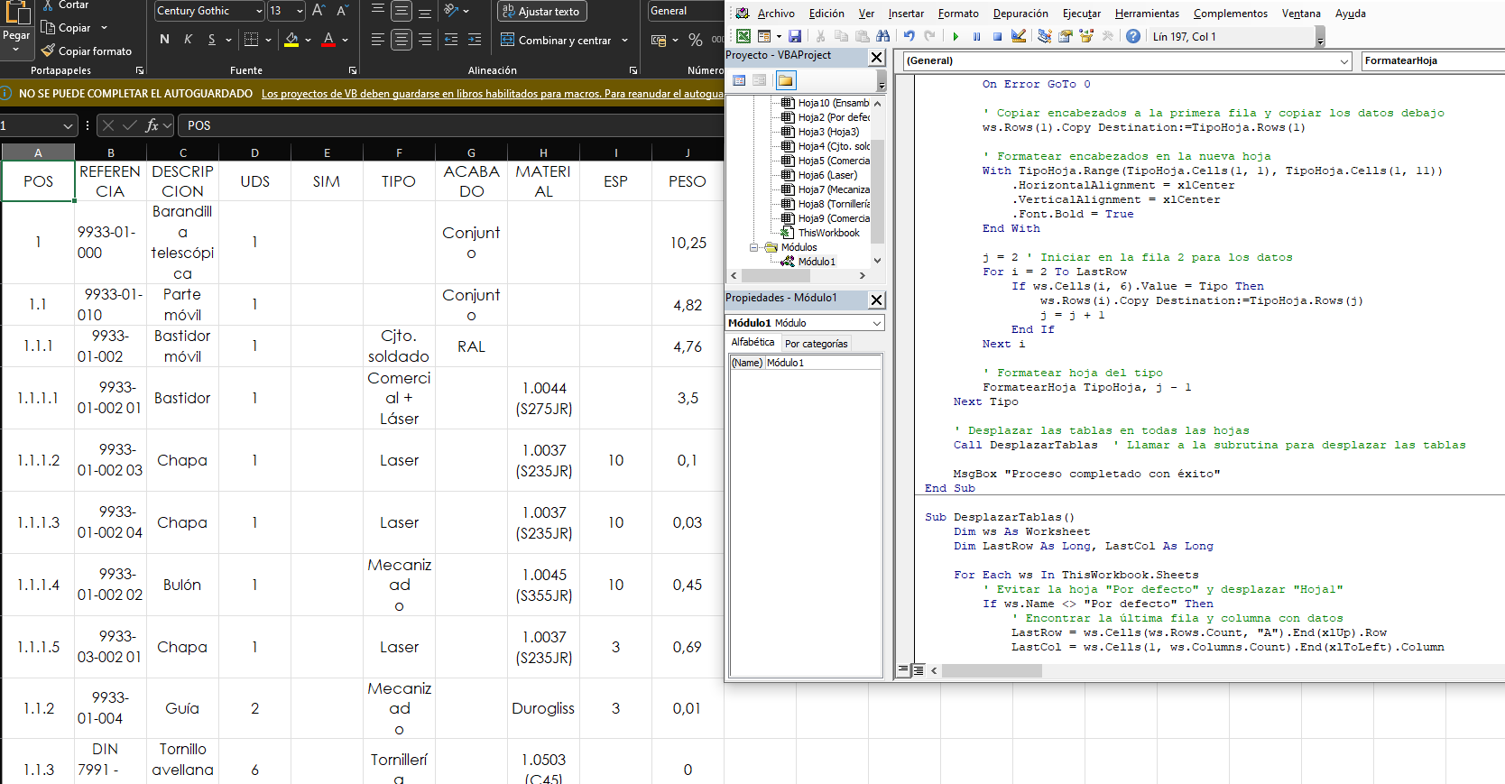This screenshot has width=1505, height=784.
Task: Click Combinar y centrar button
Action: tap(556, 41)
